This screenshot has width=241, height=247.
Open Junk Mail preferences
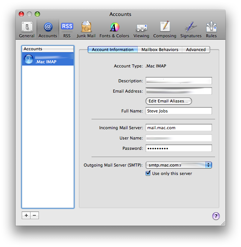pyautogui.click(x=86, y=29)
